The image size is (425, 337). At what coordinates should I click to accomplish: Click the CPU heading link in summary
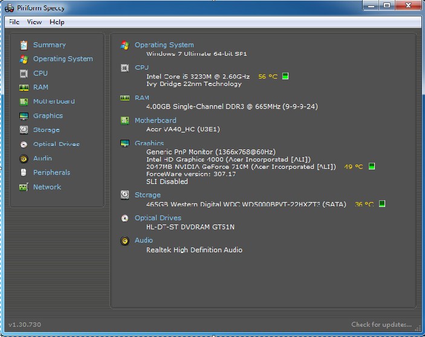[141, 68]
